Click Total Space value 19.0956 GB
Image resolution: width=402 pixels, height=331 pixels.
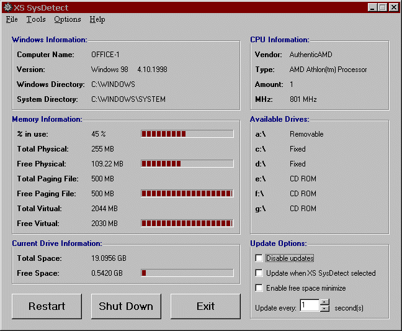click(109, 258)
